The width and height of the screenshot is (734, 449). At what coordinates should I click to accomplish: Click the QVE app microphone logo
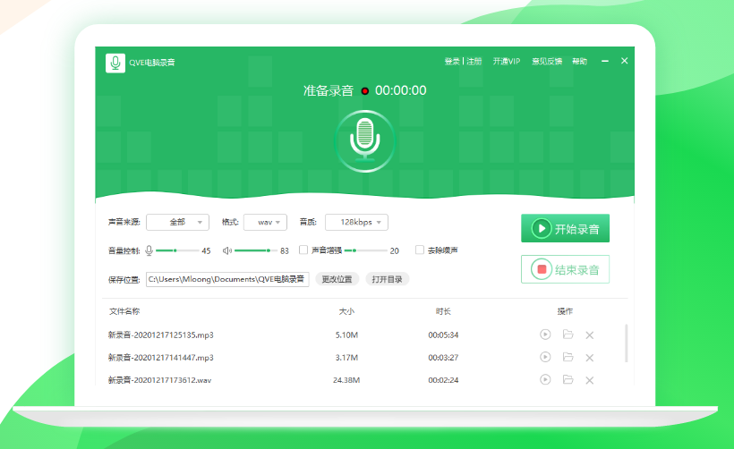pos(115,63)
